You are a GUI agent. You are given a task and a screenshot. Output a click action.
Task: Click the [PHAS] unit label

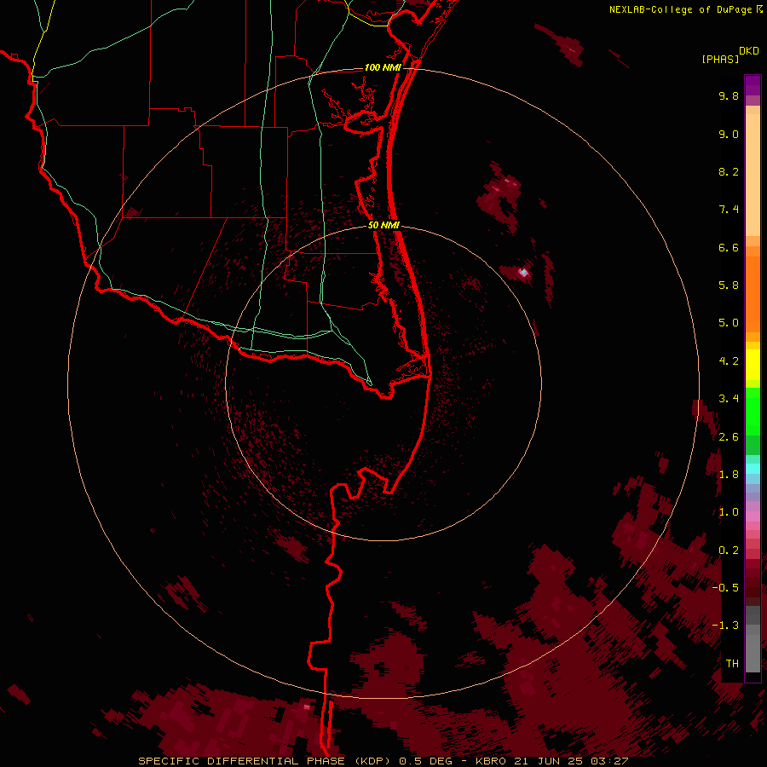tap(720, 59)
